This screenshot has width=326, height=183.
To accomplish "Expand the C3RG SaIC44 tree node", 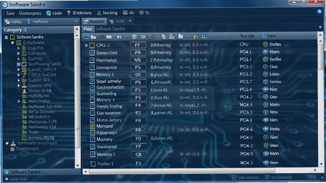I will [19, 75].
